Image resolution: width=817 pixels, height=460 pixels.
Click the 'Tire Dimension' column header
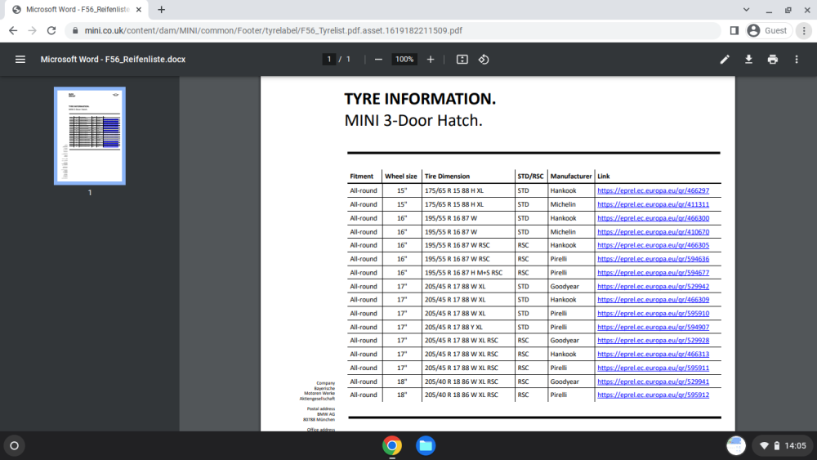[x=447, y=176]
